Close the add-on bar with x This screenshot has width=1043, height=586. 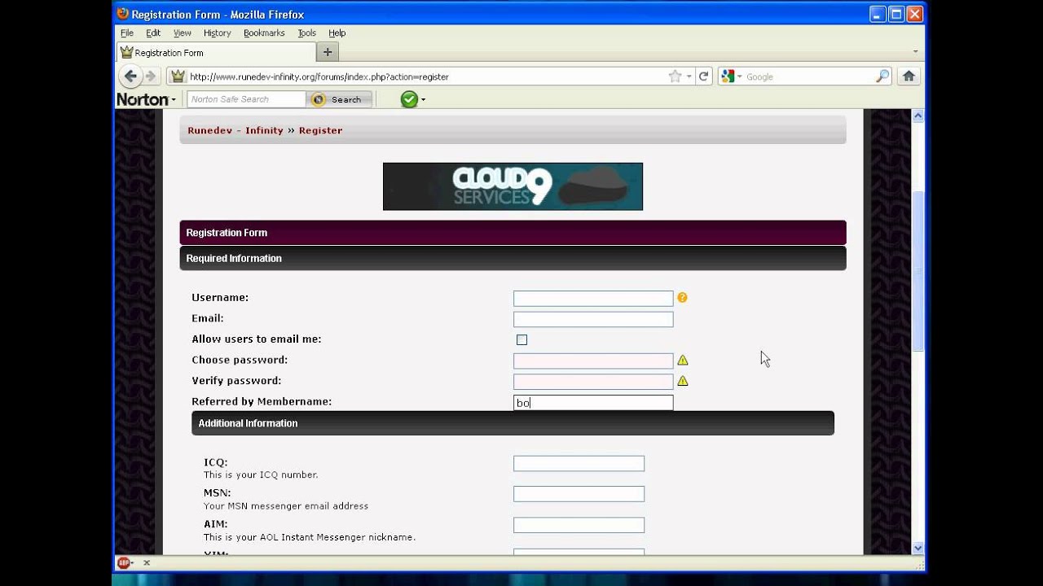tap(147, 562)
